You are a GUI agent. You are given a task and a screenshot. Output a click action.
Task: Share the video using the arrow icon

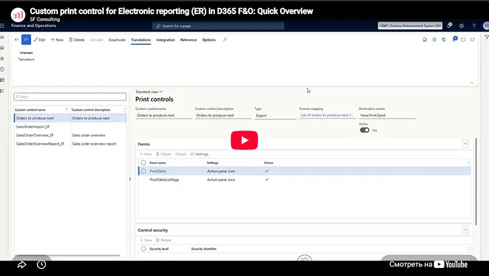click(21, 265)
